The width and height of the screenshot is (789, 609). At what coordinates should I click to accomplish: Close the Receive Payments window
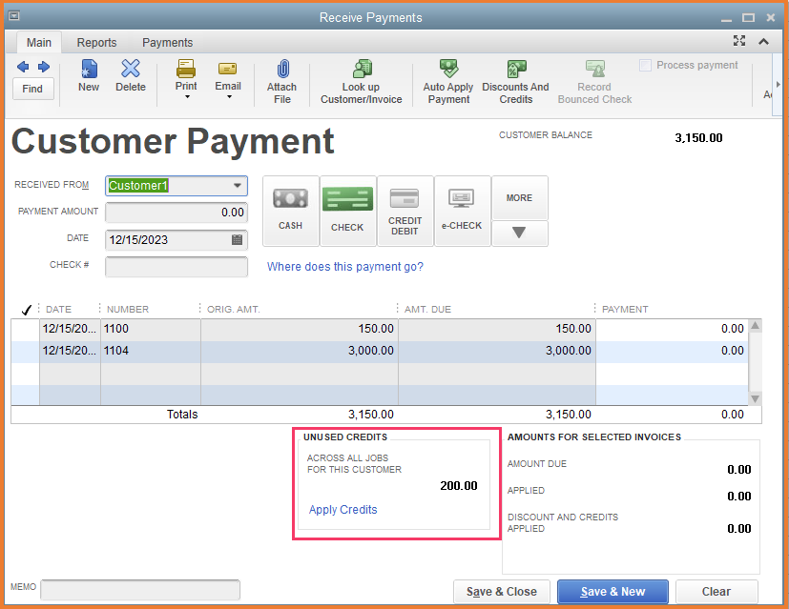coord(770,17)
